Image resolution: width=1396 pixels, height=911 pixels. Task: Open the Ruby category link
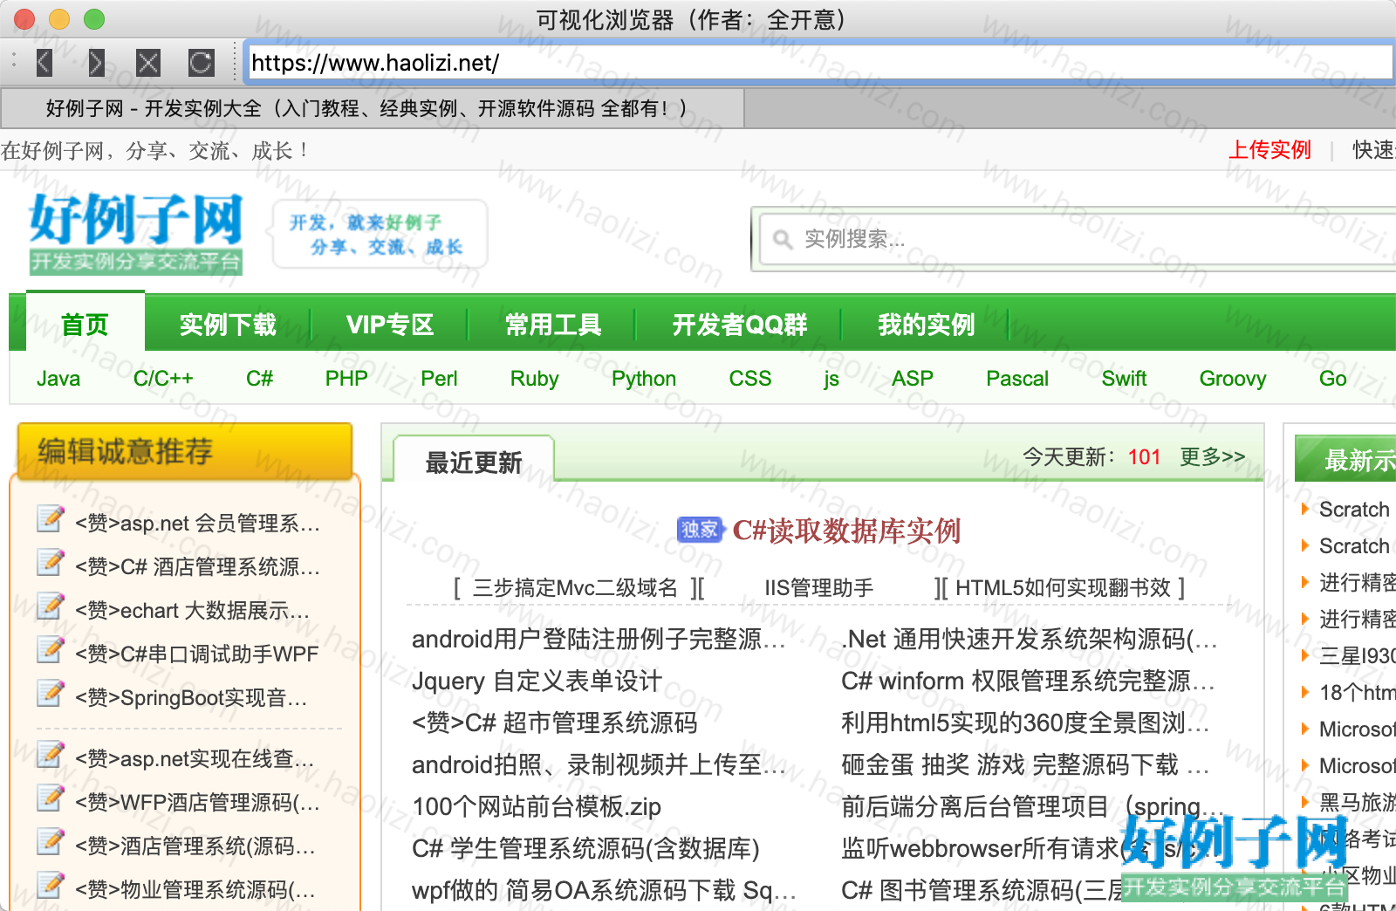coord(534,379)
